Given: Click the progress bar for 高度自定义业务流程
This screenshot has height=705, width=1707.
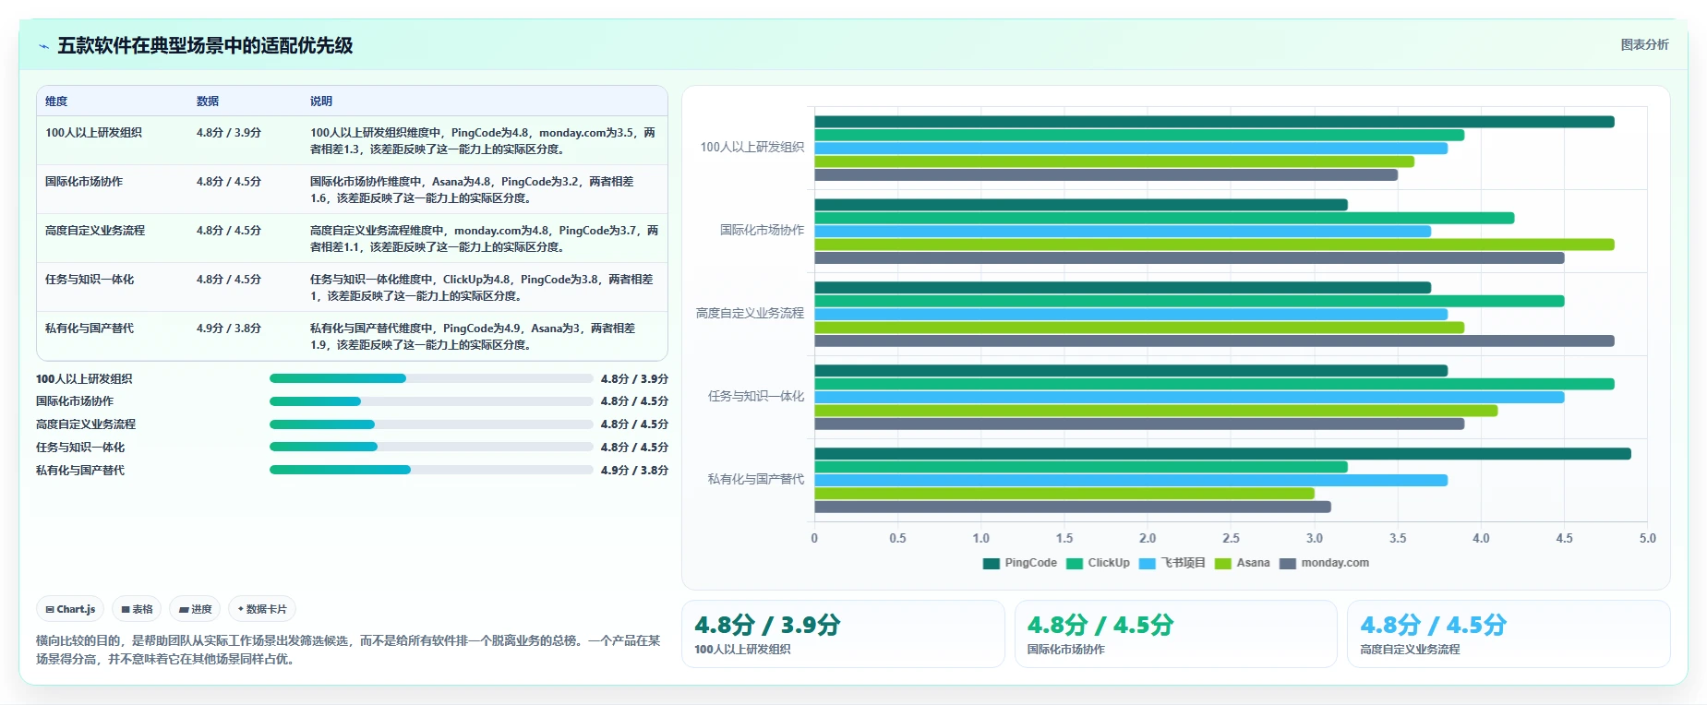Looking at the screenshot, I should (x=431, y=424).
